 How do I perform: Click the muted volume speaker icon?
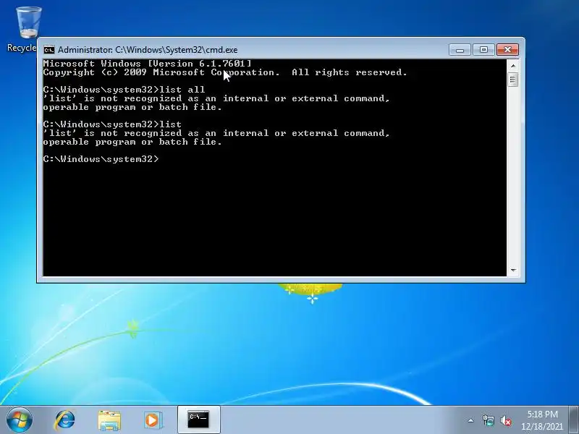[505, 420]
